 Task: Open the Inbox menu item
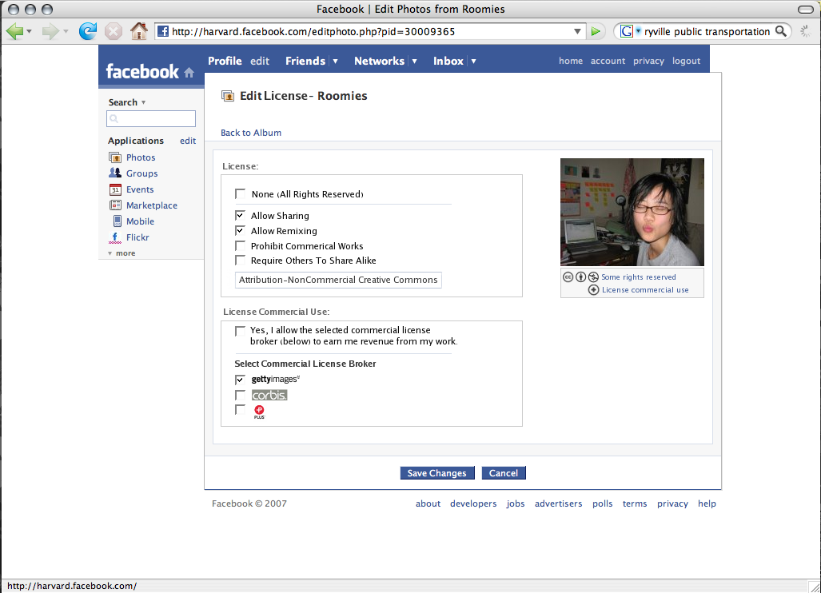[x=448, y=61]
